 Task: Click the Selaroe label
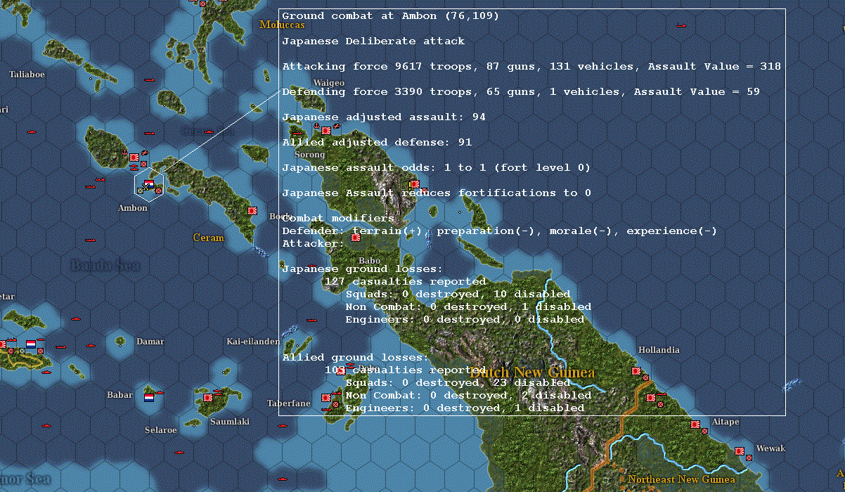[x=161, y=430]
